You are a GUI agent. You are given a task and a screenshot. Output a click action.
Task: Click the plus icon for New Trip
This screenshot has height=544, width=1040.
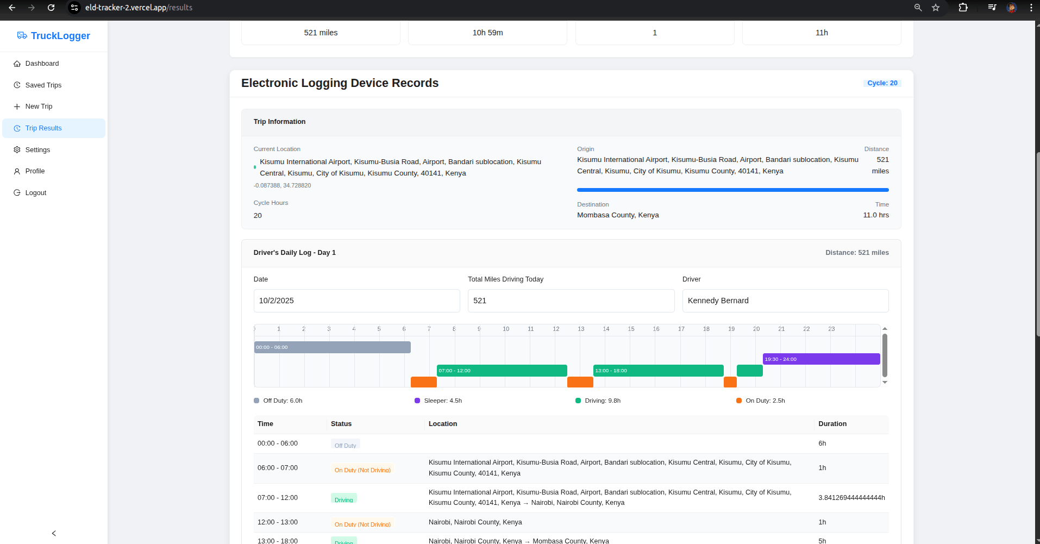click(x=17, y=107)
